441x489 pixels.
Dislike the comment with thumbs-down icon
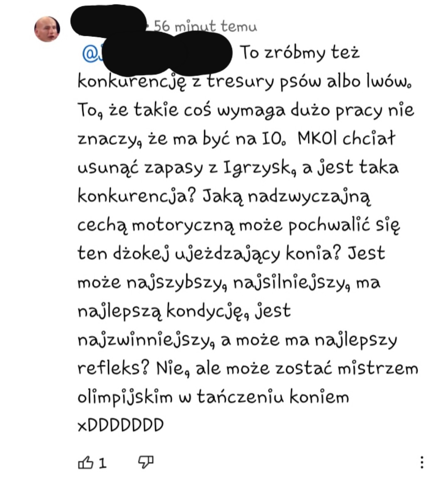tap(146, 462)
